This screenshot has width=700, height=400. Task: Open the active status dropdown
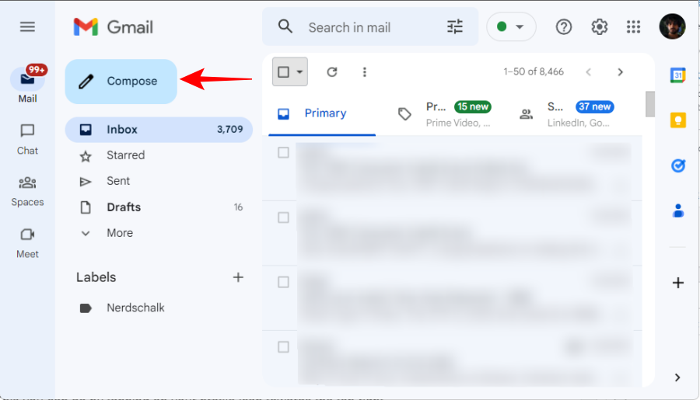511,26
